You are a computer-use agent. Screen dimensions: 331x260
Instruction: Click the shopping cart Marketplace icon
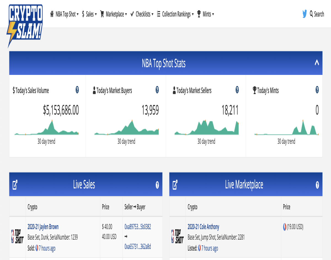(102, 14)
